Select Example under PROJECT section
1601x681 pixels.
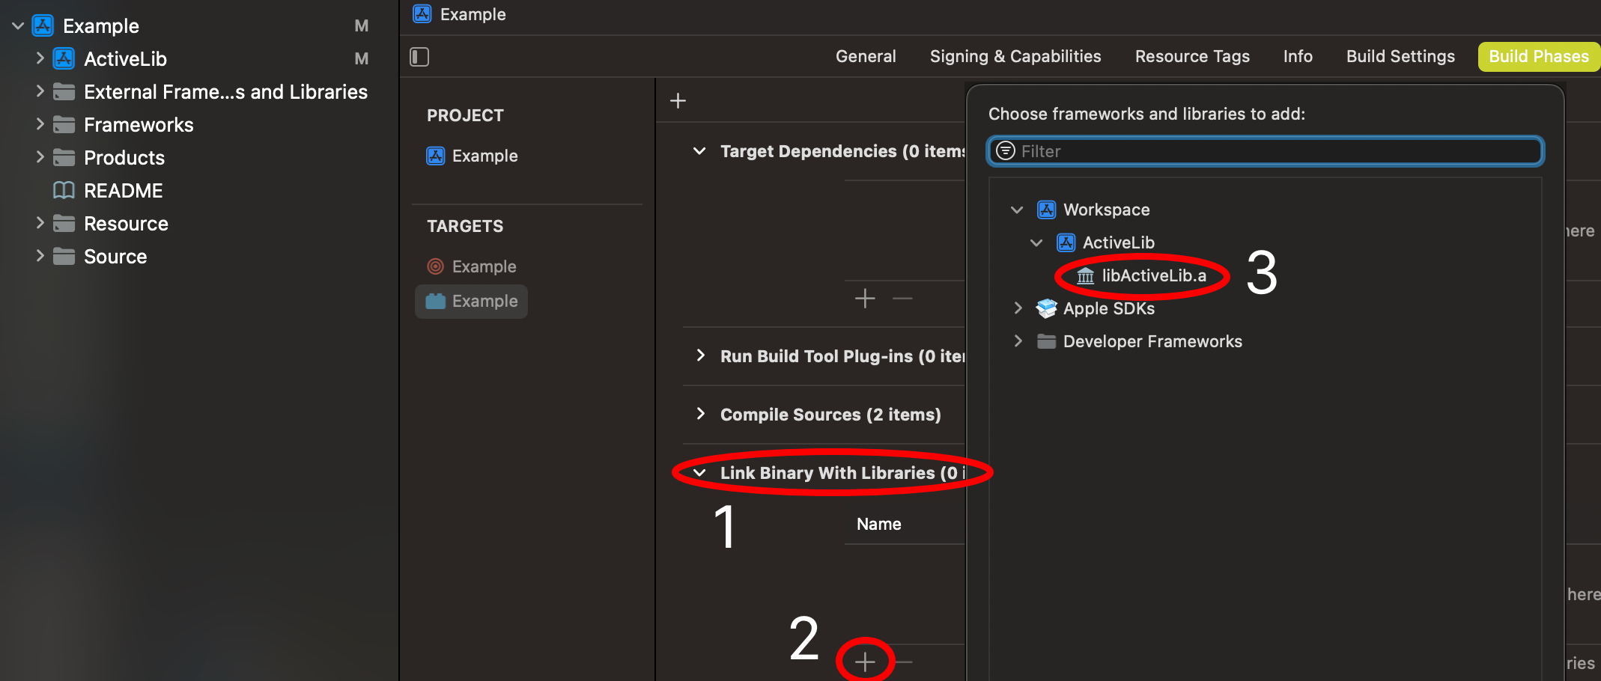pyautogui.click(x=484, y=156)
